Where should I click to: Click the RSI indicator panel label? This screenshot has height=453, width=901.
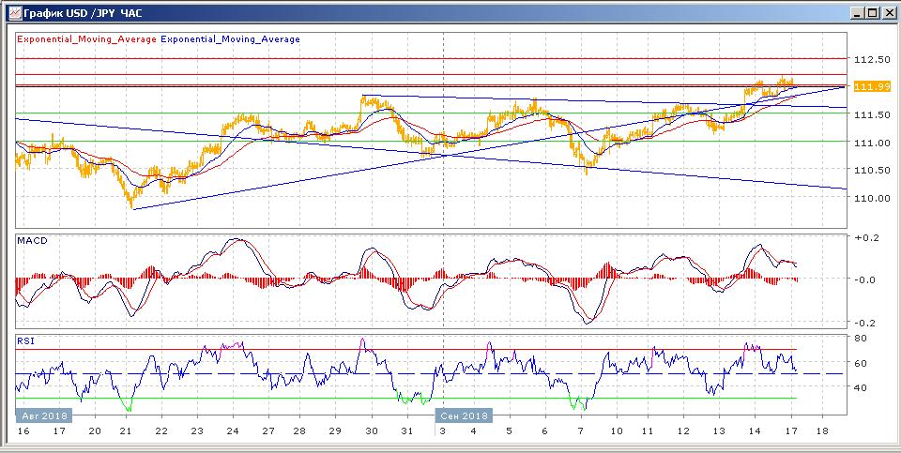tap(26, 341)
